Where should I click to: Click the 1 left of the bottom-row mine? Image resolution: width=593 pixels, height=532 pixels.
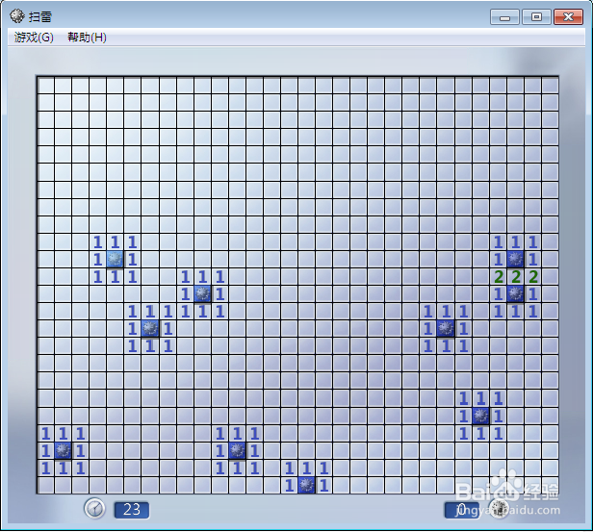click(289, 485)
